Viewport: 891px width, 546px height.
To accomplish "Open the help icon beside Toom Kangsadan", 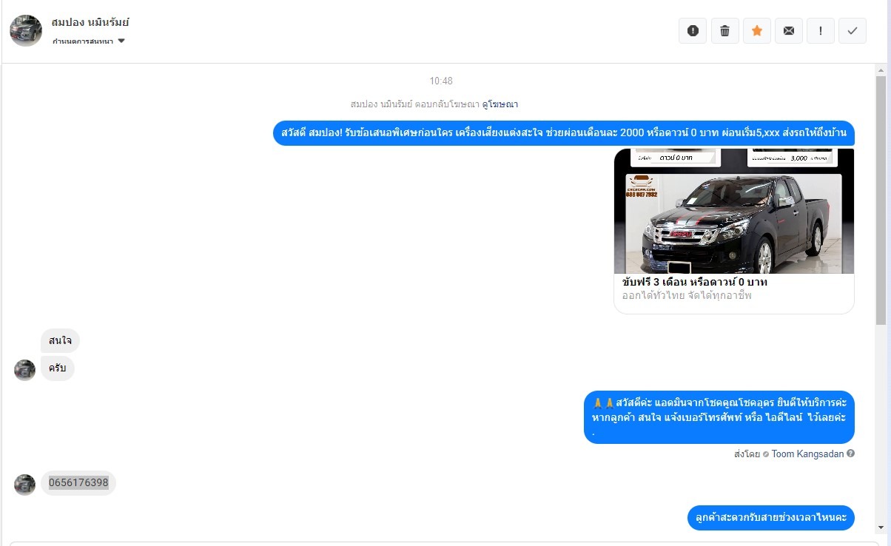I will pyautogui.click(x=851, y=454).
